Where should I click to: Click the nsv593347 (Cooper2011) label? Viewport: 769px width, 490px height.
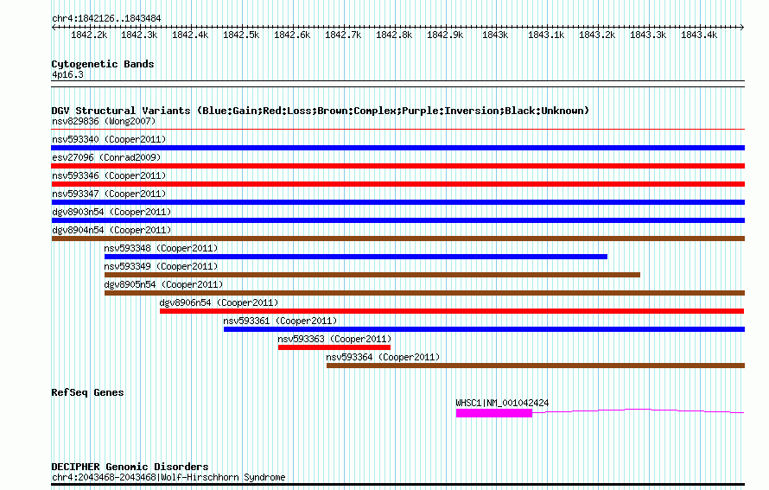point(109,194)
